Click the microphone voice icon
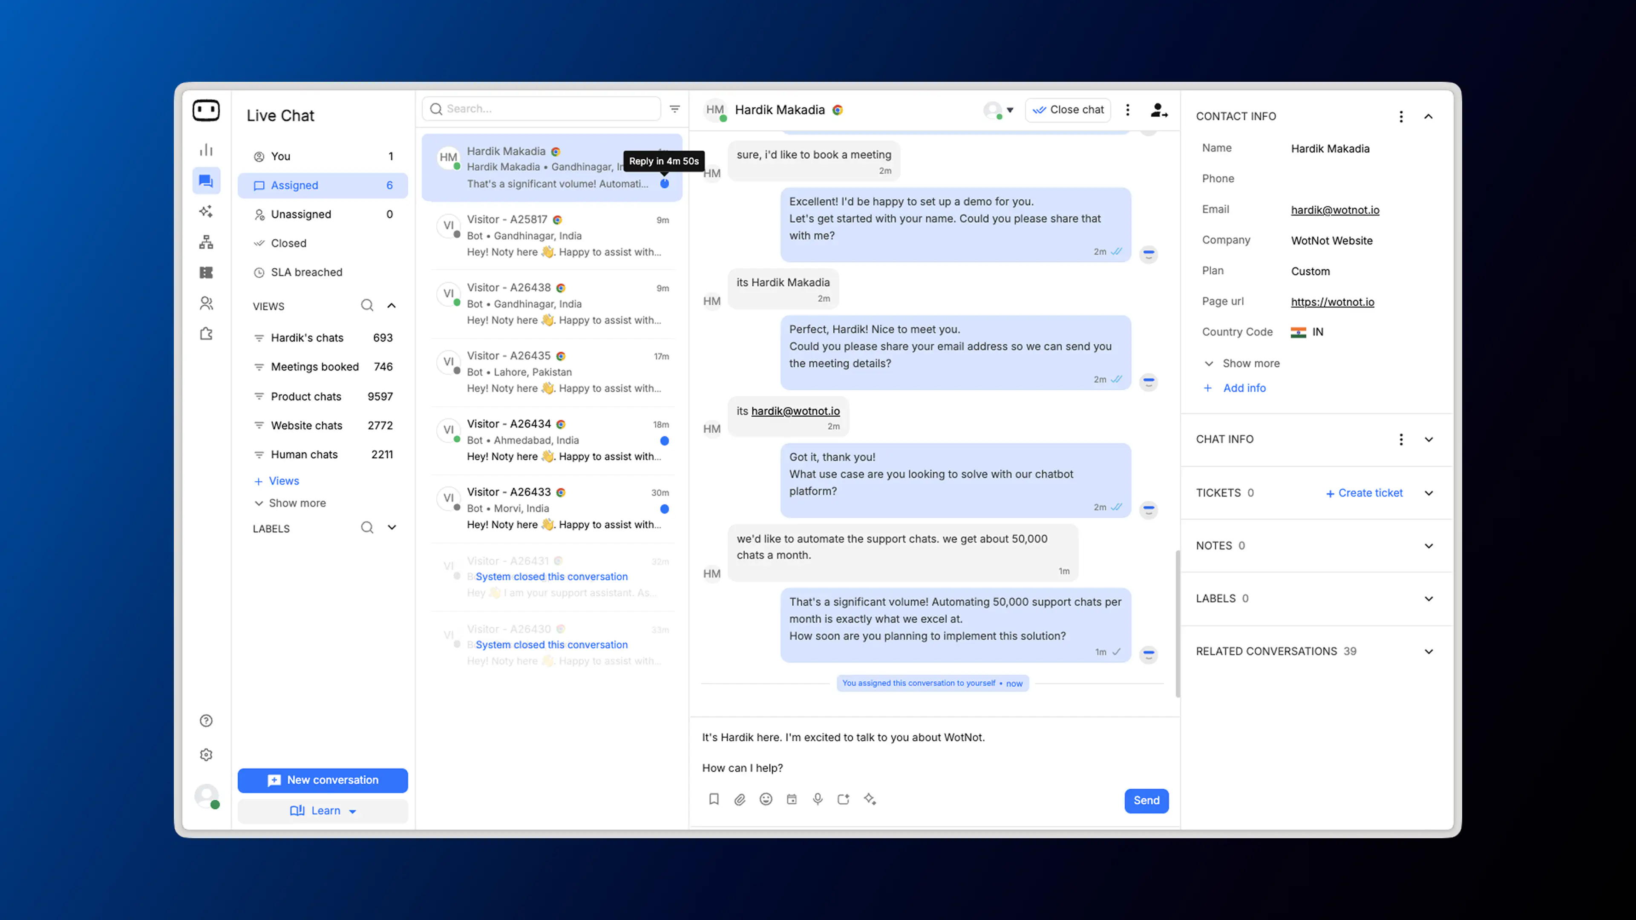The image size is (1636, 920). click(818, 799)
